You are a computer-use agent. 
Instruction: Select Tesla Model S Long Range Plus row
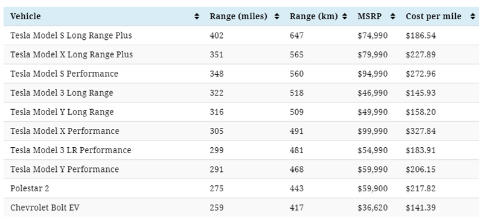[241, 36]
